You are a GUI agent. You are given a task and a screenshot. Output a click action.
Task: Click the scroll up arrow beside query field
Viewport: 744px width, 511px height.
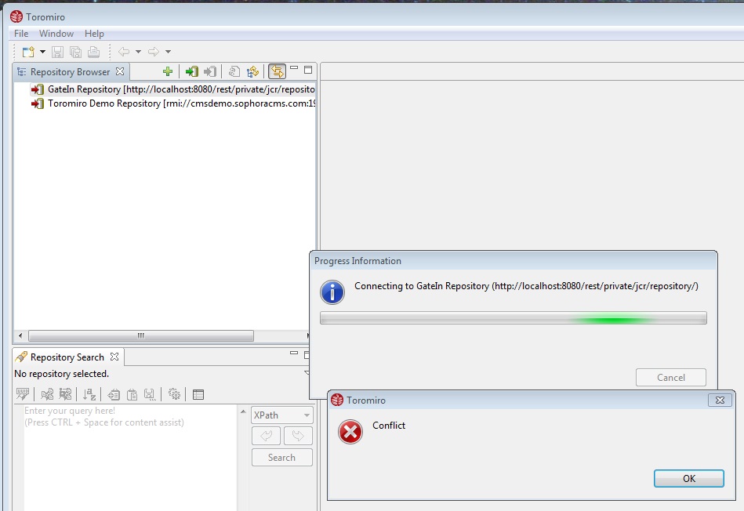(243, 411)
